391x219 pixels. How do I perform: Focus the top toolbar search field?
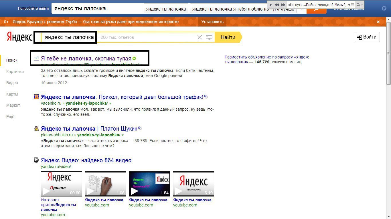click(97, 9)
